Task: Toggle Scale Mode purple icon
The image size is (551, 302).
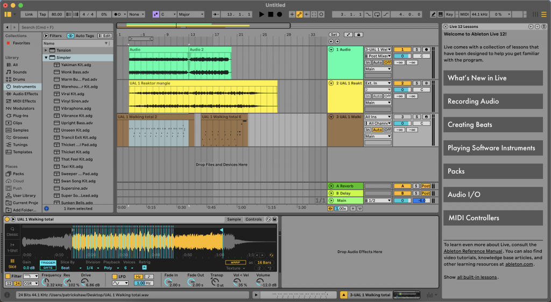Action: tap(156, 15)
